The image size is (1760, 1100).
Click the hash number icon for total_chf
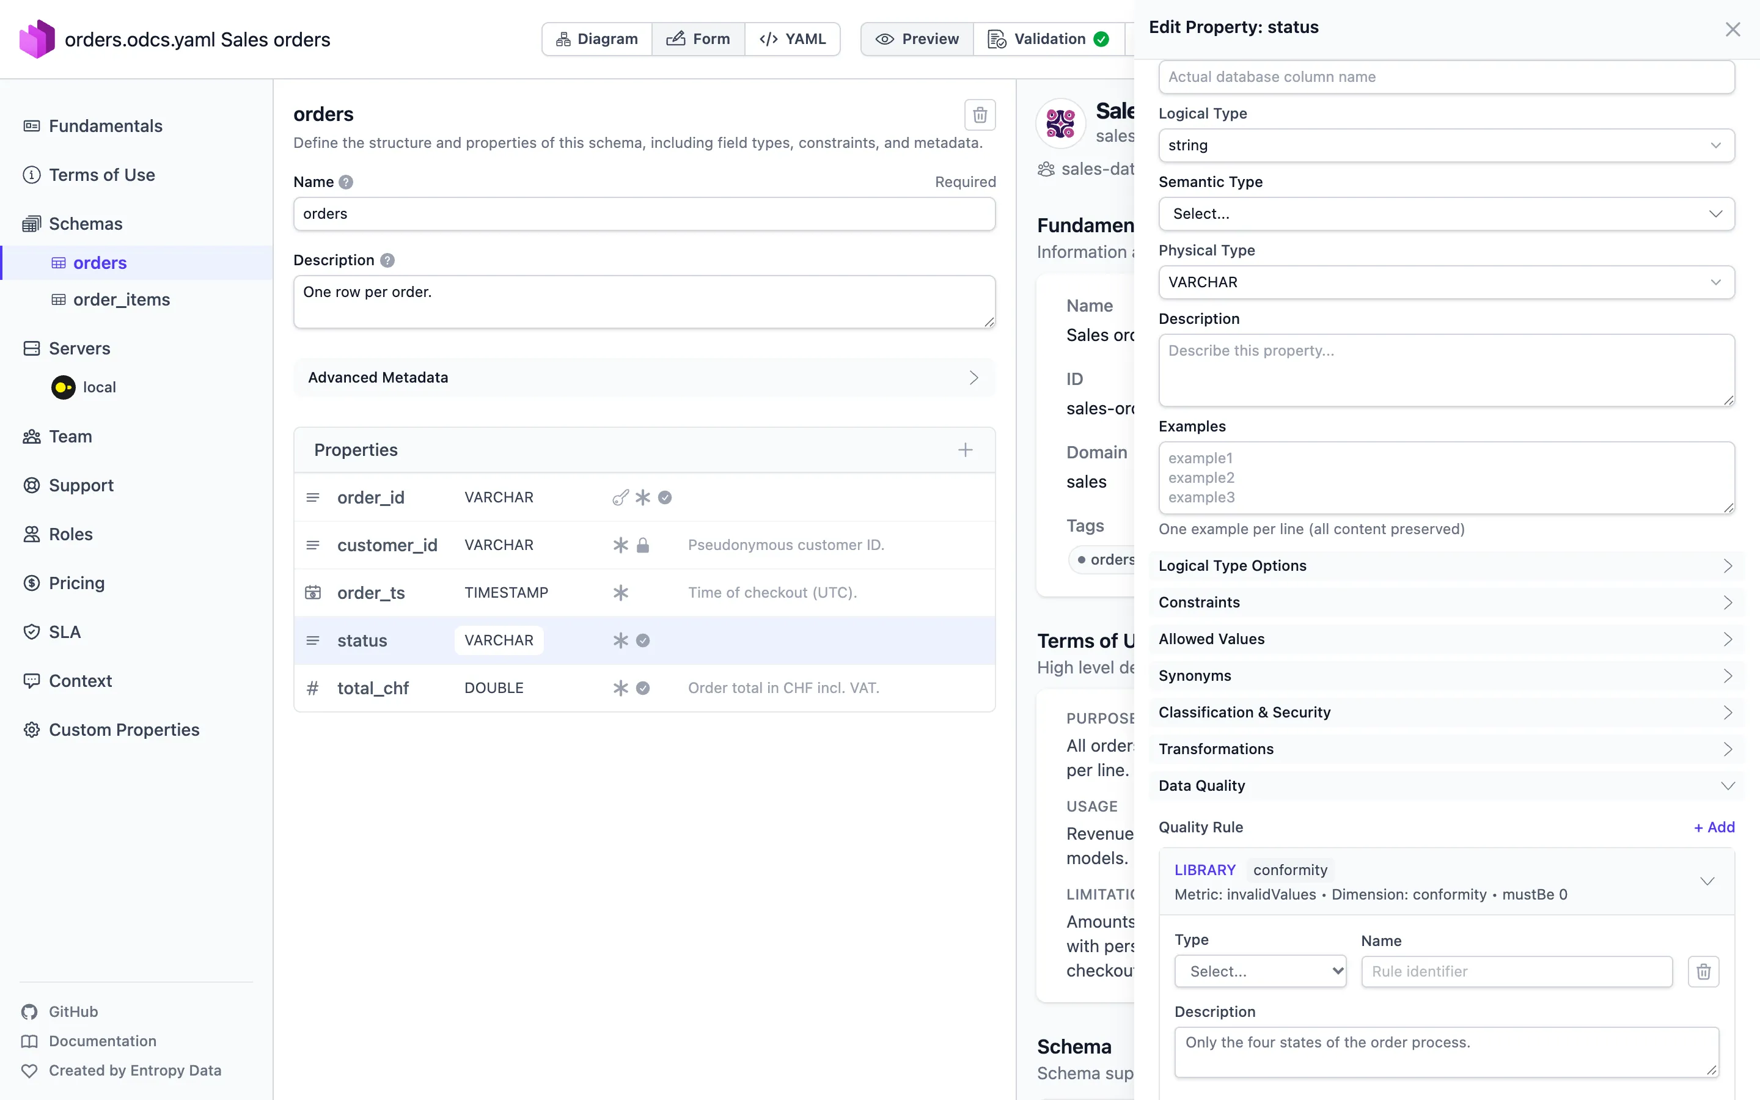point(313,688)
